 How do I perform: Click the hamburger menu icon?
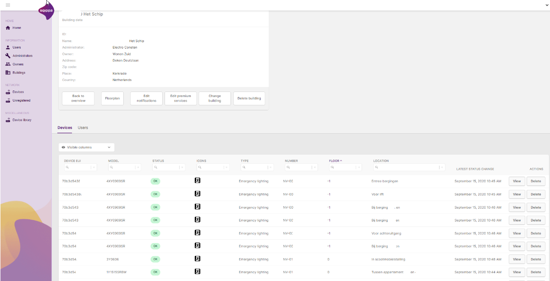(8, 5)
